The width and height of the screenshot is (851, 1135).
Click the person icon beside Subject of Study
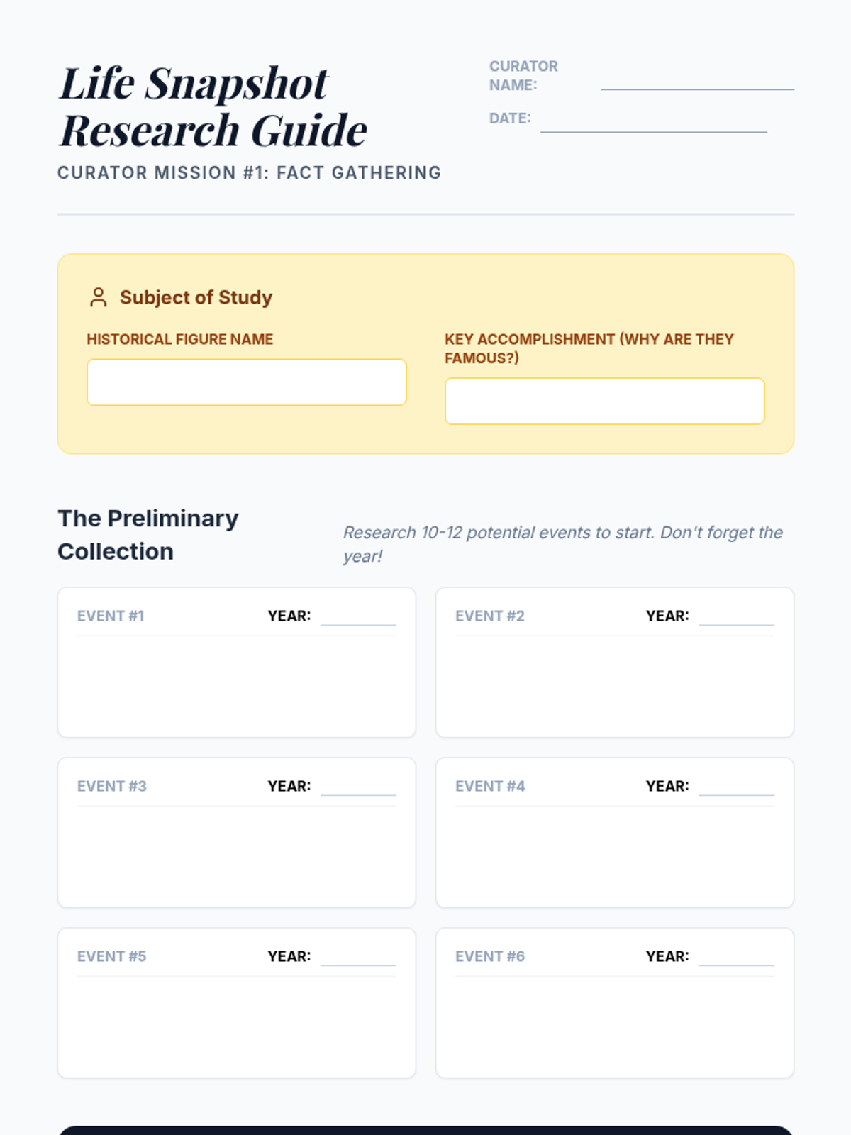pyautogui.click(x=99, y=297)
